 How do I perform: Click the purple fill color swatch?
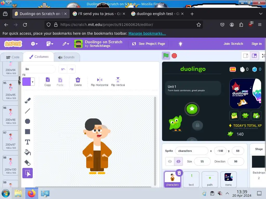[27, 82]
